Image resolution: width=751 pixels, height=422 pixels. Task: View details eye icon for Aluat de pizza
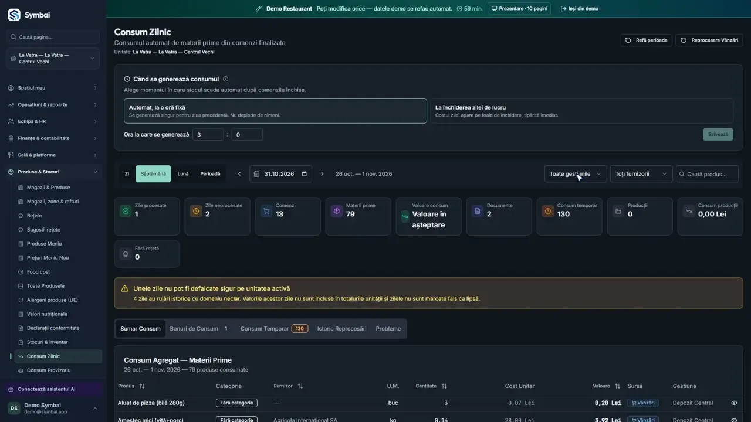tap(734, 403)
